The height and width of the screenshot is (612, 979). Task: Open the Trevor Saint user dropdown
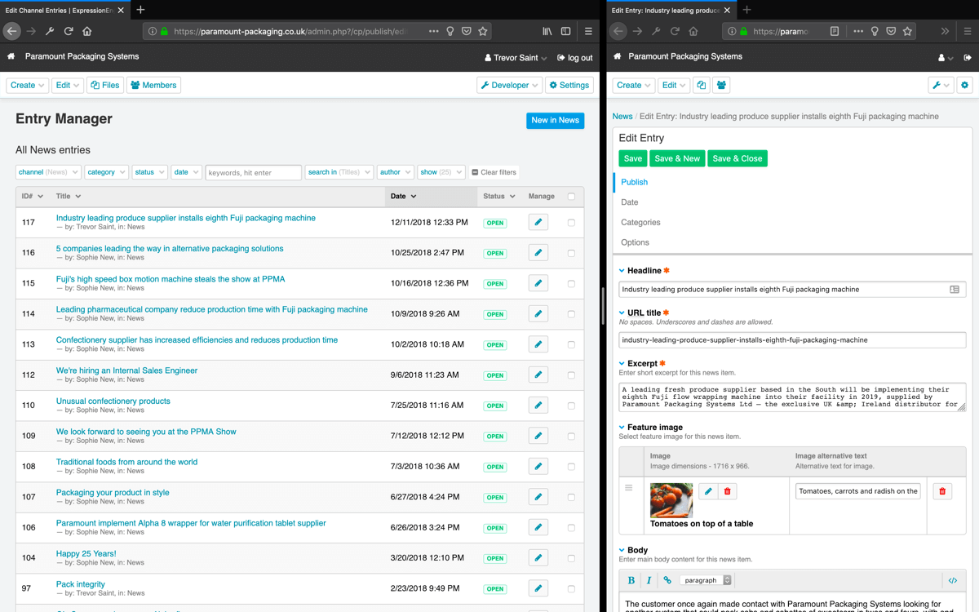pos(516,58)
